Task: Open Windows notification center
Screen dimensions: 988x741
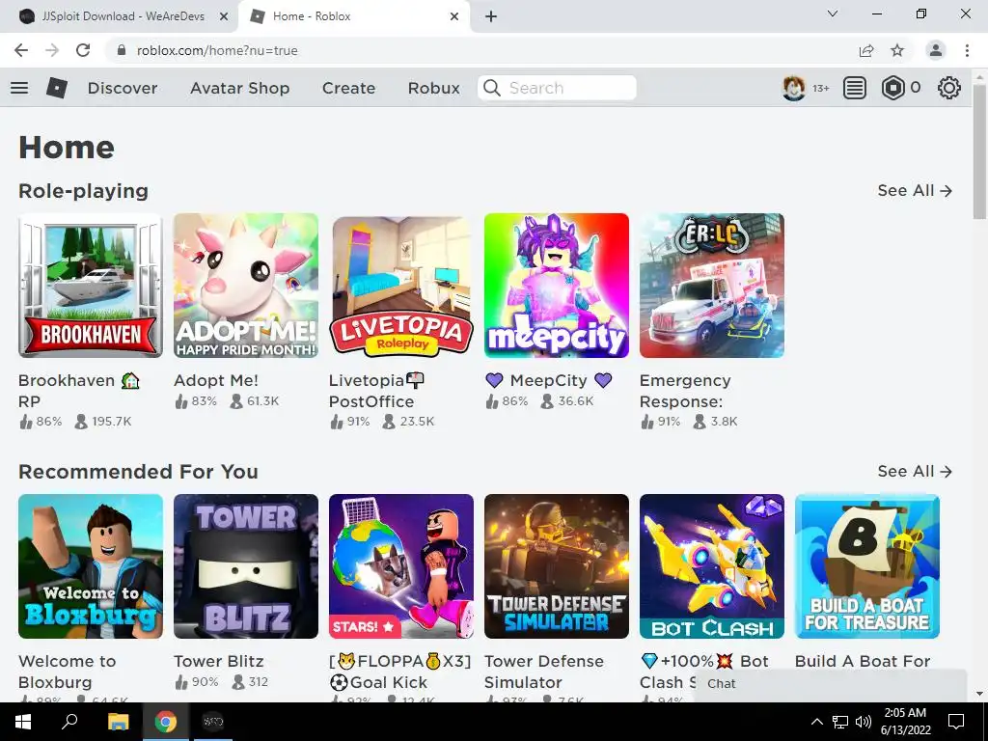Action: [956, 722]
